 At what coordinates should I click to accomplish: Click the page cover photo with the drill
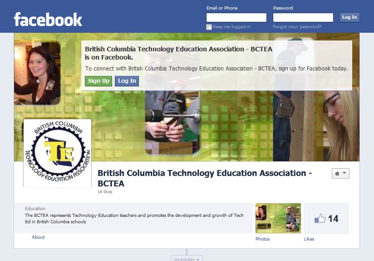click(187, 97)
